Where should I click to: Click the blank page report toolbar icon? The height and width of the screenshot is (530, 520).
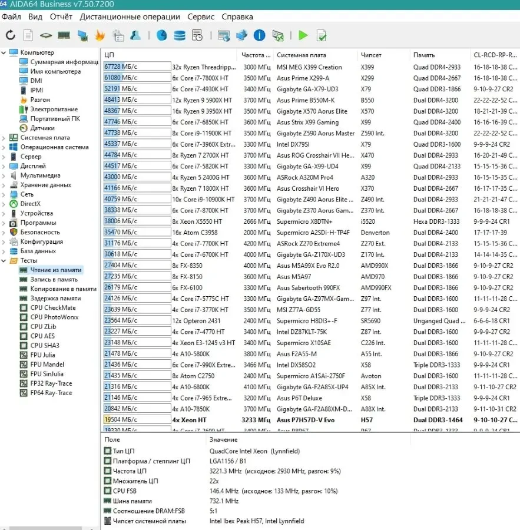(28, 35)
